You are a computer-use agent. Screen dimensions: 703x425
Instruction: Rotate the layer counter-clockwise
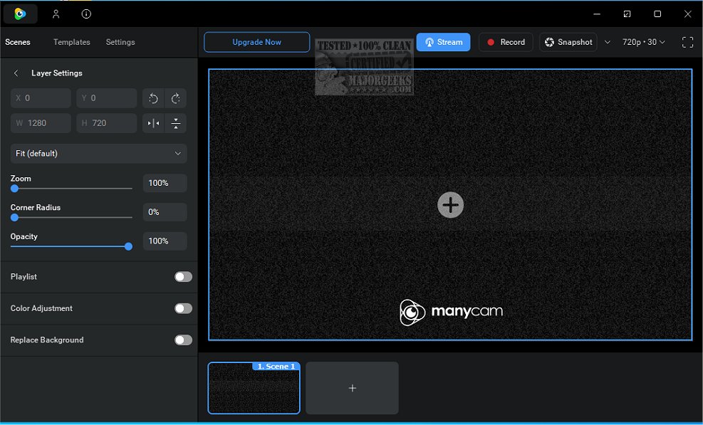[x=153, y=98]
